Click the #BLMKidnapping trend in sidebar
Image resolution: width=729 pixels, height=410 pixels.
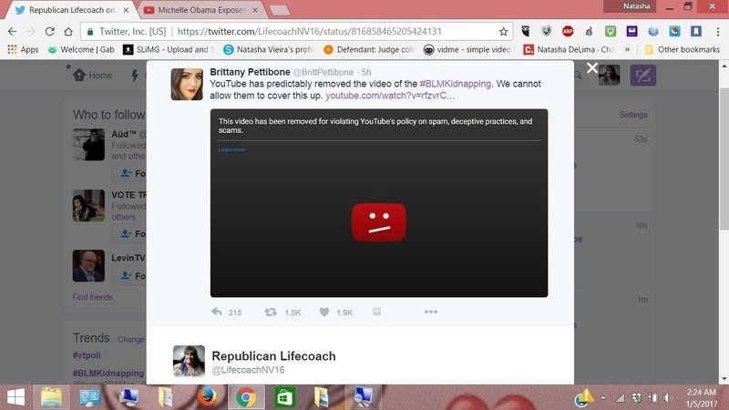[108, 374]
